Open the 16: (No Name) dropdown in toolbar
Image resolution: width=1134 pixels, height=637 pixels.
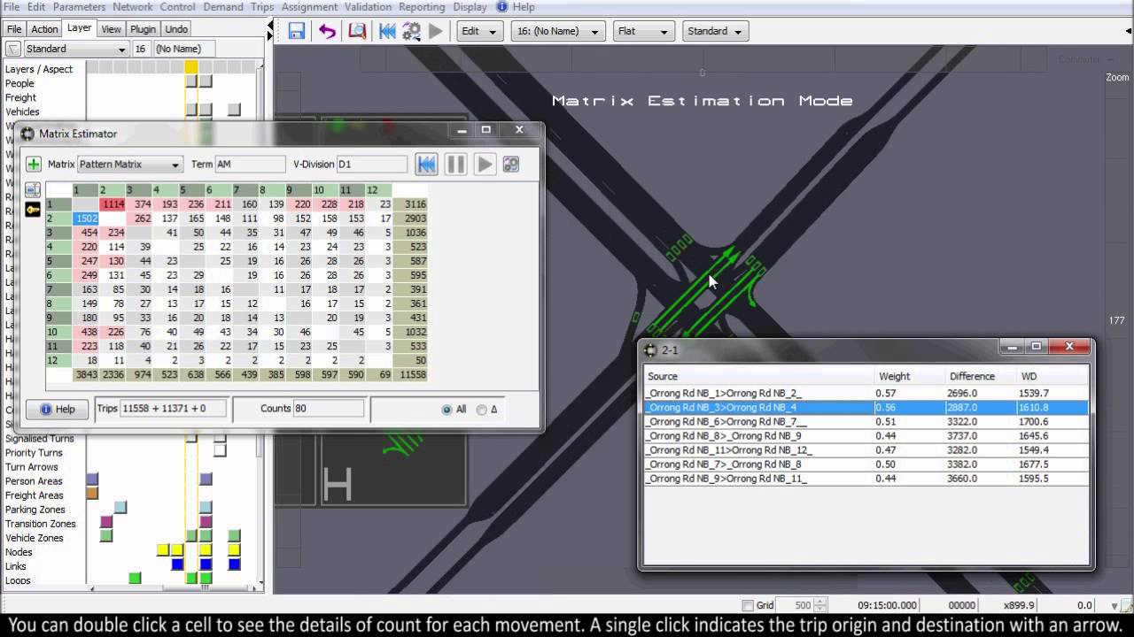pos(558,31)
